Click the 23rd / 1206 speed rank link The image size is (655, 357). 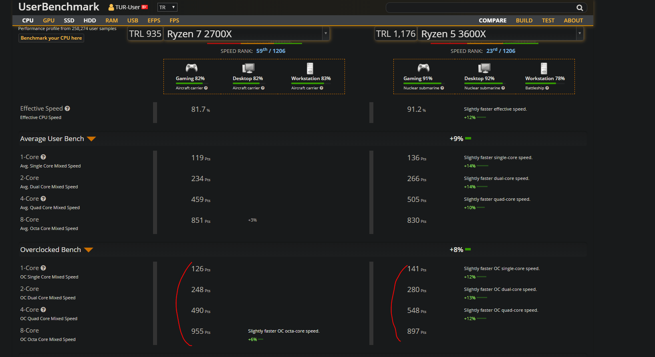501,51
